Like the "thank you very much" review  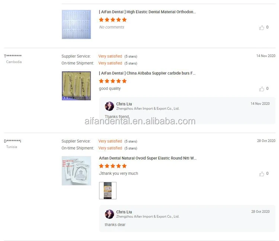pos(262,174)
